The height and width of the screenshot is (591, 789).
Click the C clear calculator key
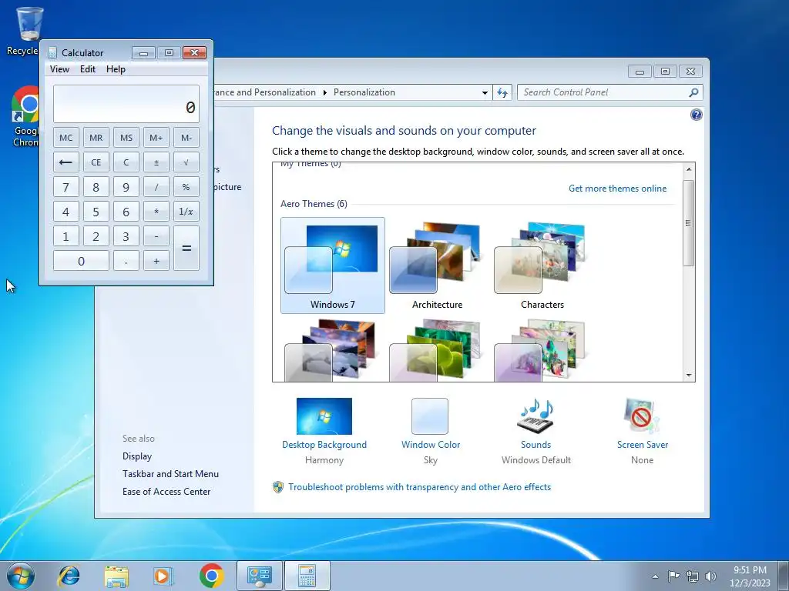(126, 162)
